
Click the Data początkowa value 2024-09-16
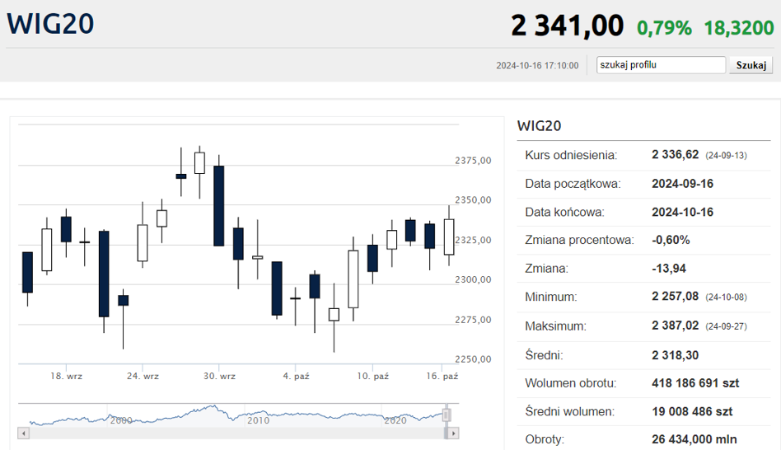[682, 184]
